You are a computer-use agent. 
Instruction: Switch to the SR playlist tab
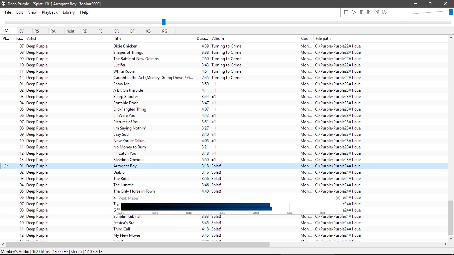coord(120,31)
